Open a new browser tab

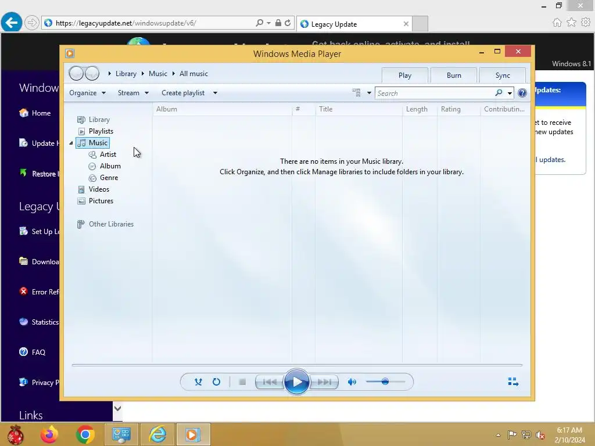pos(420,24)
